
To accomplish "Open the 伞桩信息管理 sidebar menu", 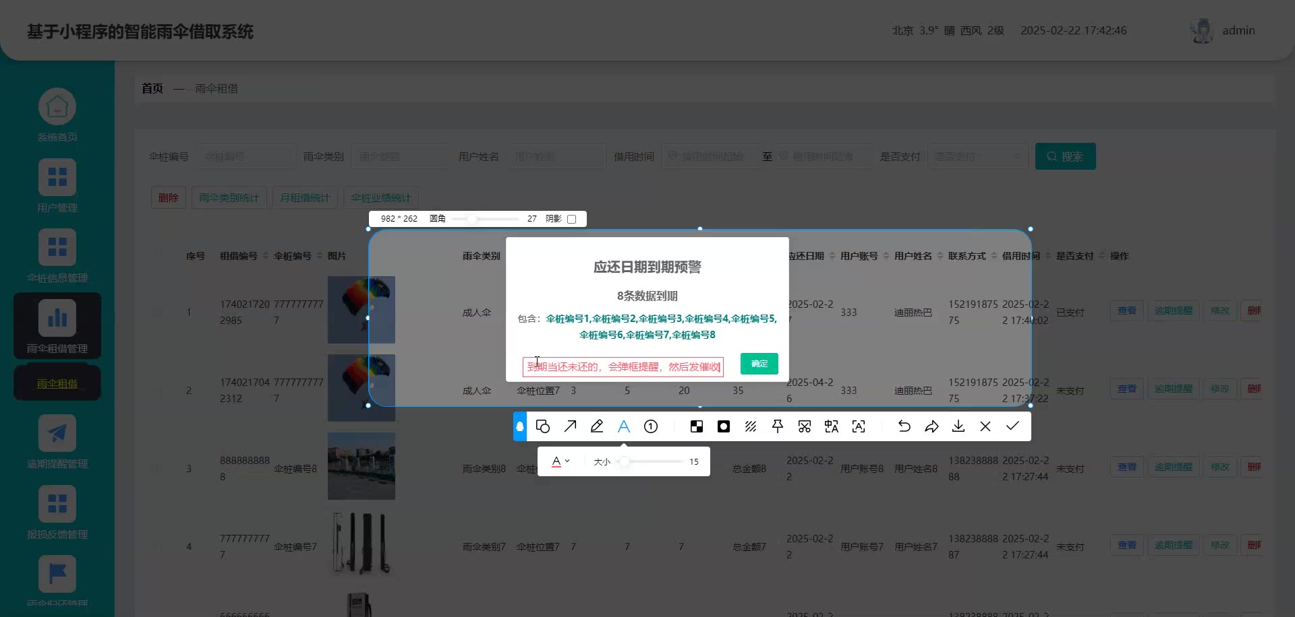I will point(57,256).
